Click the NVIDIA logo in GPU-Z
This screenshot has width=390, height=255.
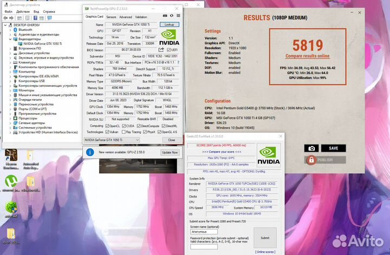click(x=169, y=37)
